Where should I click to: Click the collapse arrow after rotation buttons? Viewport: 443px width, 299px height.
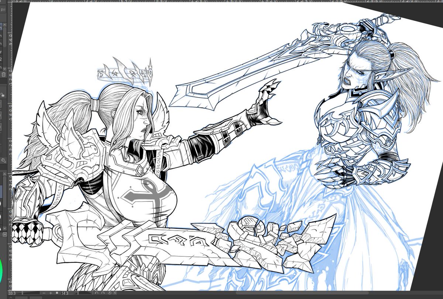tap(115, 293)
